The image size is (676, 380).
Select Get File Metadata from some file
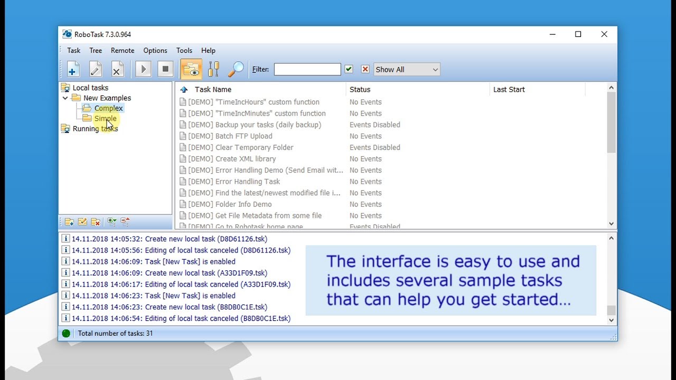[255, 216]
